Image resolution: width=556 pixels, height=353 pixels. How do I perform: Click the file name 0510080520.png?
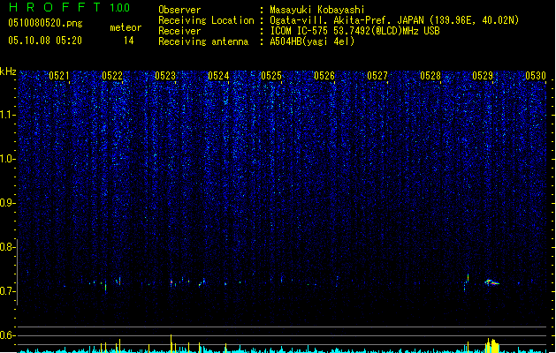[45, 23]
